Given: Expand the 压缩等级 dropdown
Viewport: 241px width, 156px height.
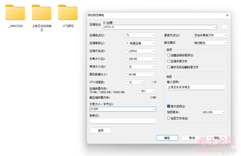Looking at the screenshot, I should point(141,43).
